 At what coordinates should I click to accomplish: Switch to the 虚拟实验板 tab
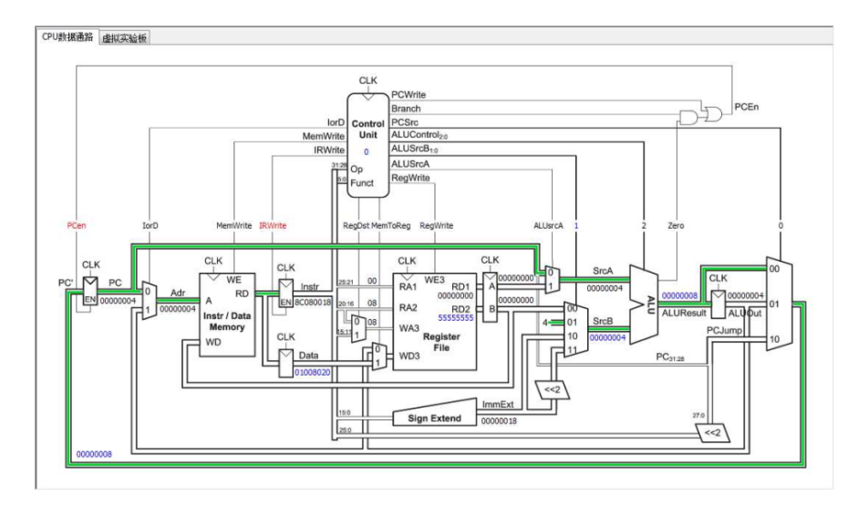pyautogui.click(x=124, y=37)
